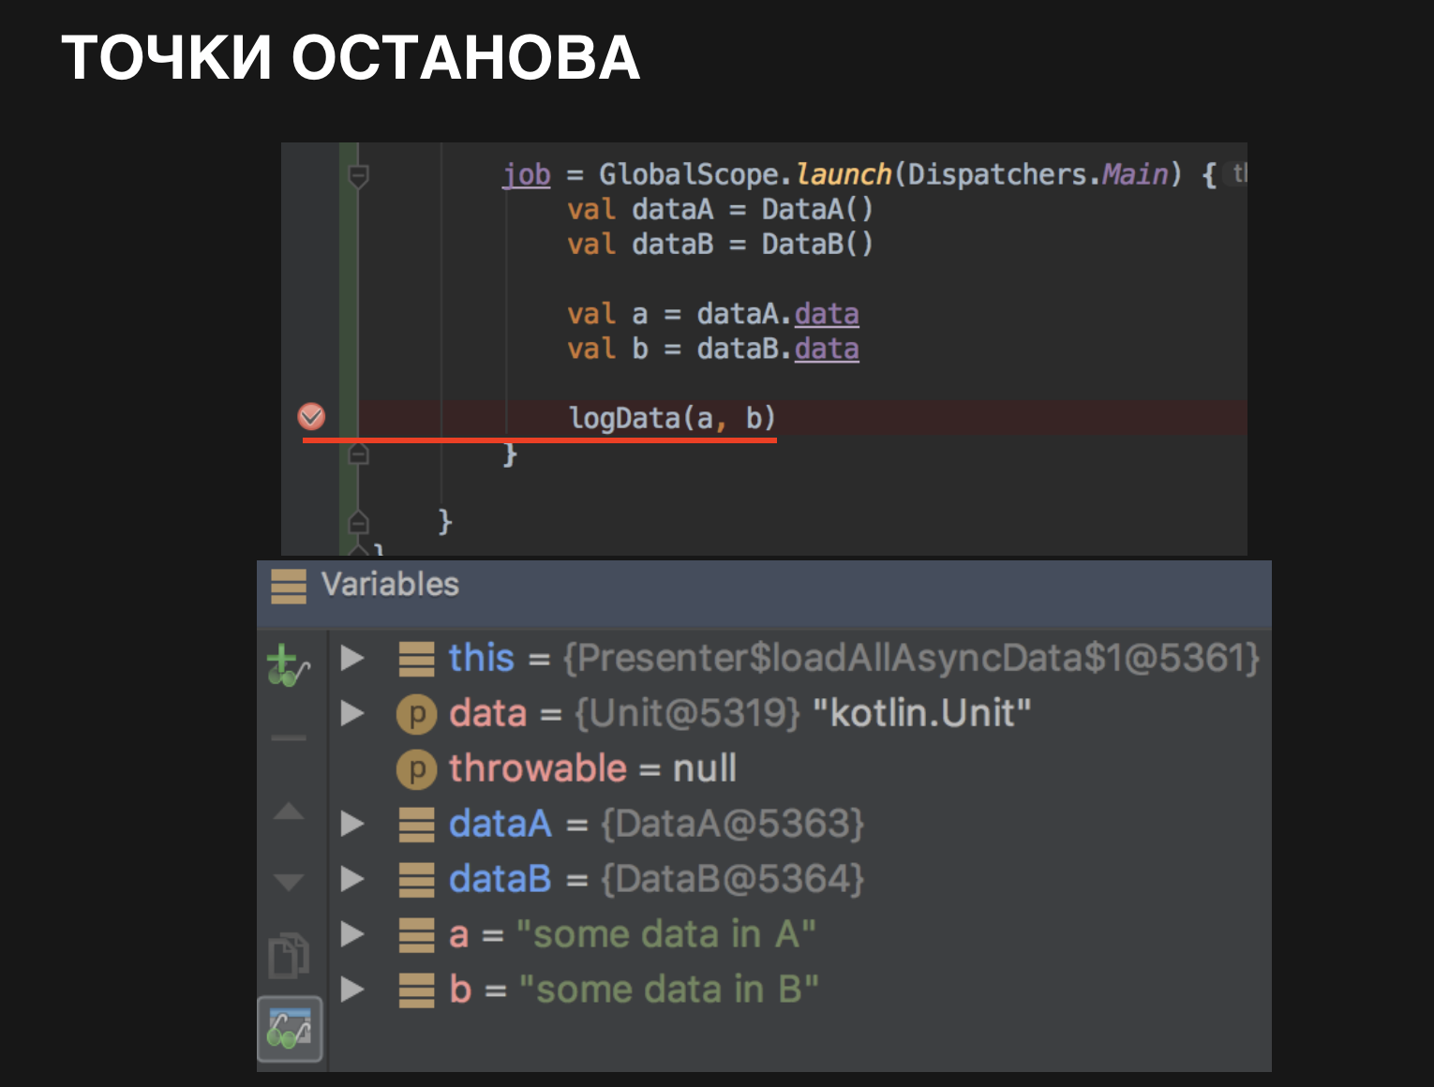Collapse the launch block fold marker
Image resolution: width=1434 pixels, height=1087 pixels.
click(357, 174)
